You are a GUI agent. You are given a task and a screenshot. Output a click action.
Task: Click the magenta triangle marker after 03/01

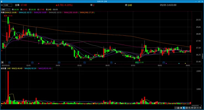(x=39, y=63)
